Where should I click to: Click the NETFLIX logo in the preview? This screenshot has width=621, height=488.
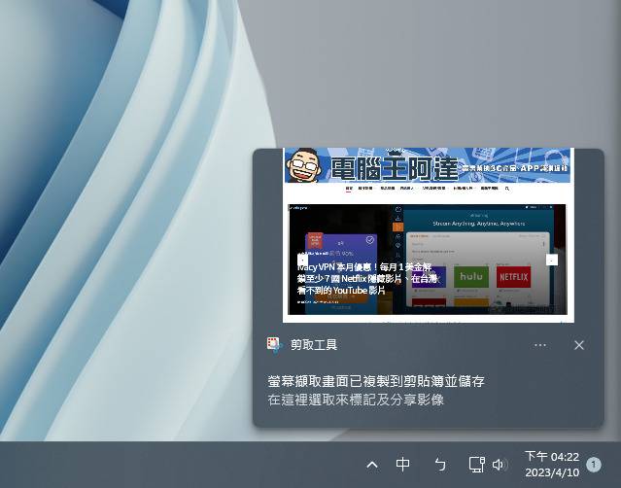pyautogui.click(x=513, y=276)
